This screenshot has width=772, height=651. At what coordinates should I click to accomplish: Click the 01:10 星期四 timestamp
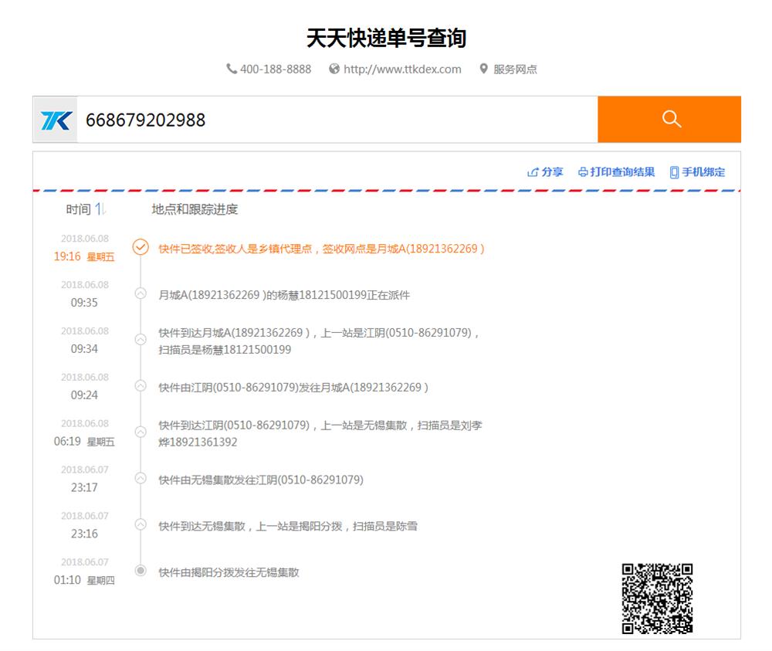pos(84,580)
